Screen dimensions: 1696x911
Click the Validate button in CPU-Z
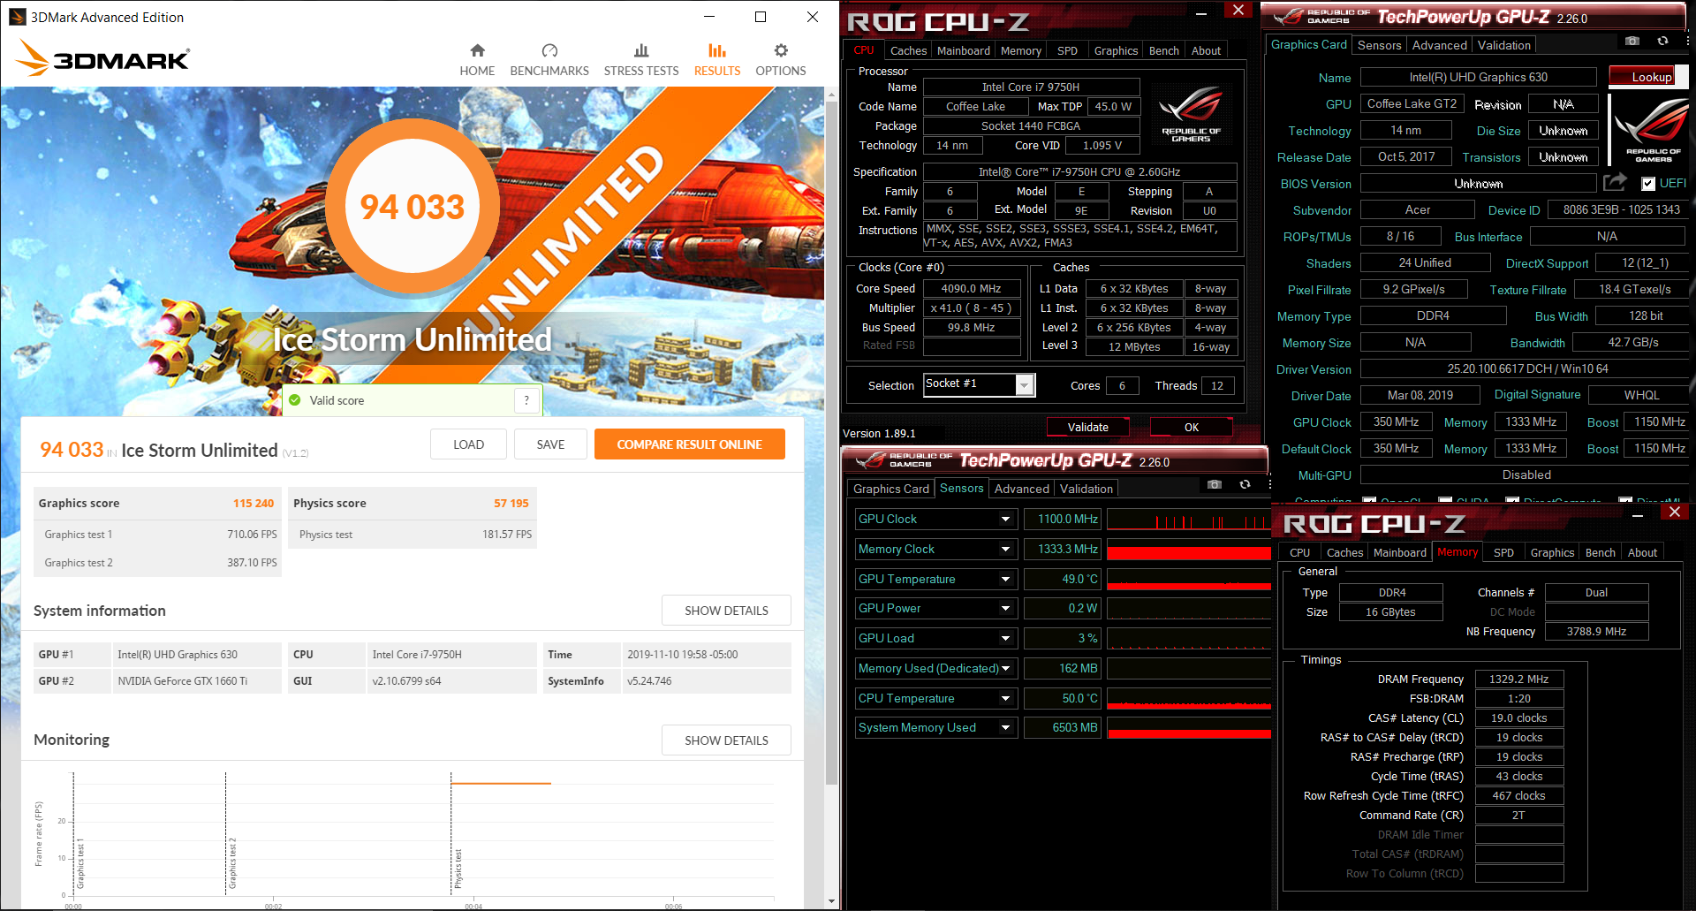1087,427
